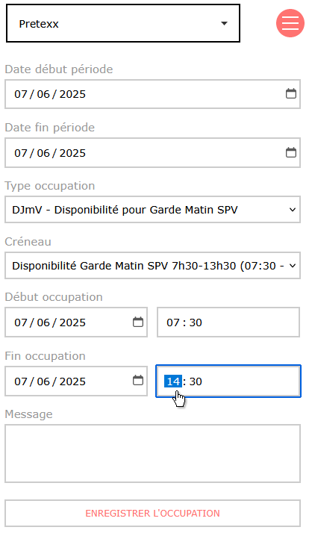The height and width of the screenshot is (536, 312).
Task: Click day value in Date début période
Action: (x=20, y=94)
